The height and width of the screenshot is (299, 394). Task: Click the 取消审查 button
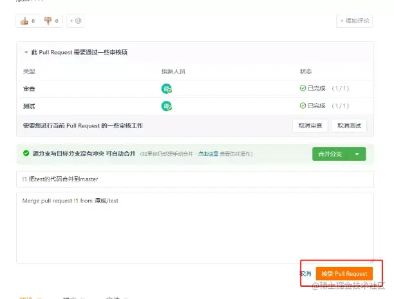(310, 125)
